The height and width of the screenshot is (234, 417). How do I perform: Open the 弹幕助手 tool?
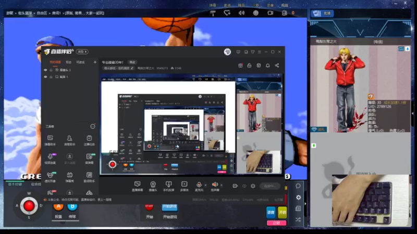(x=50, y=140)
